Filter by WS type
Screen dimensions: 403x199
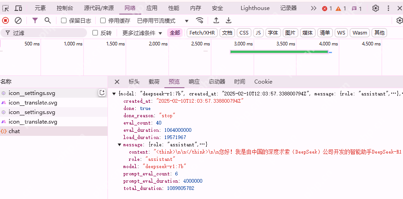pyautogui.click(x=341, y=33)
